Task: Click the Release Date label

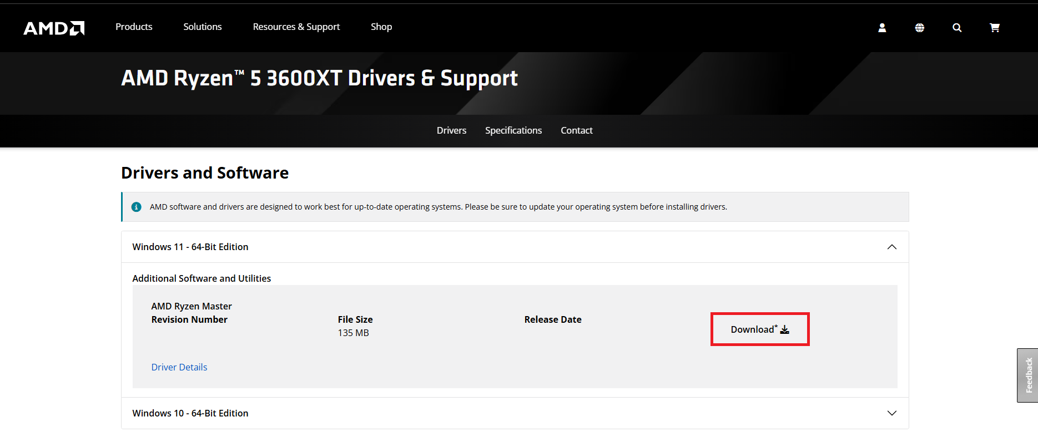Action: [553, 319]
